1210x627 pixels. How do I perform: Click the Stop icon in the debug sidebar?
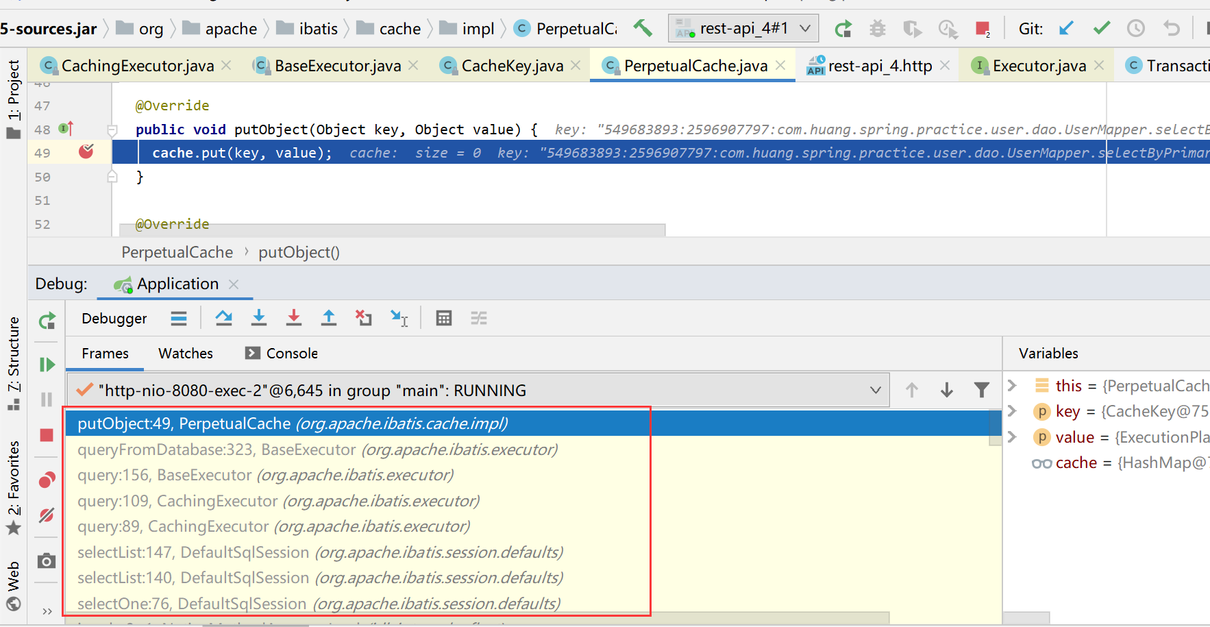tap(47, 435)
